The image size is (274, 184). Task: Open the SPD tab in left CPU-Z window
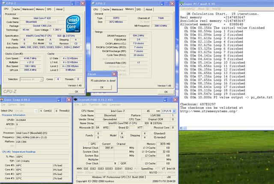49,9
